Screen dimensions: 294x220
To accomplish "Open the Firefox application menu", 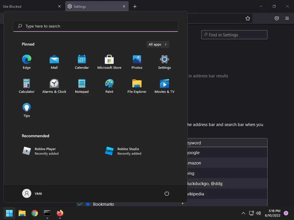I will point(287,18).
